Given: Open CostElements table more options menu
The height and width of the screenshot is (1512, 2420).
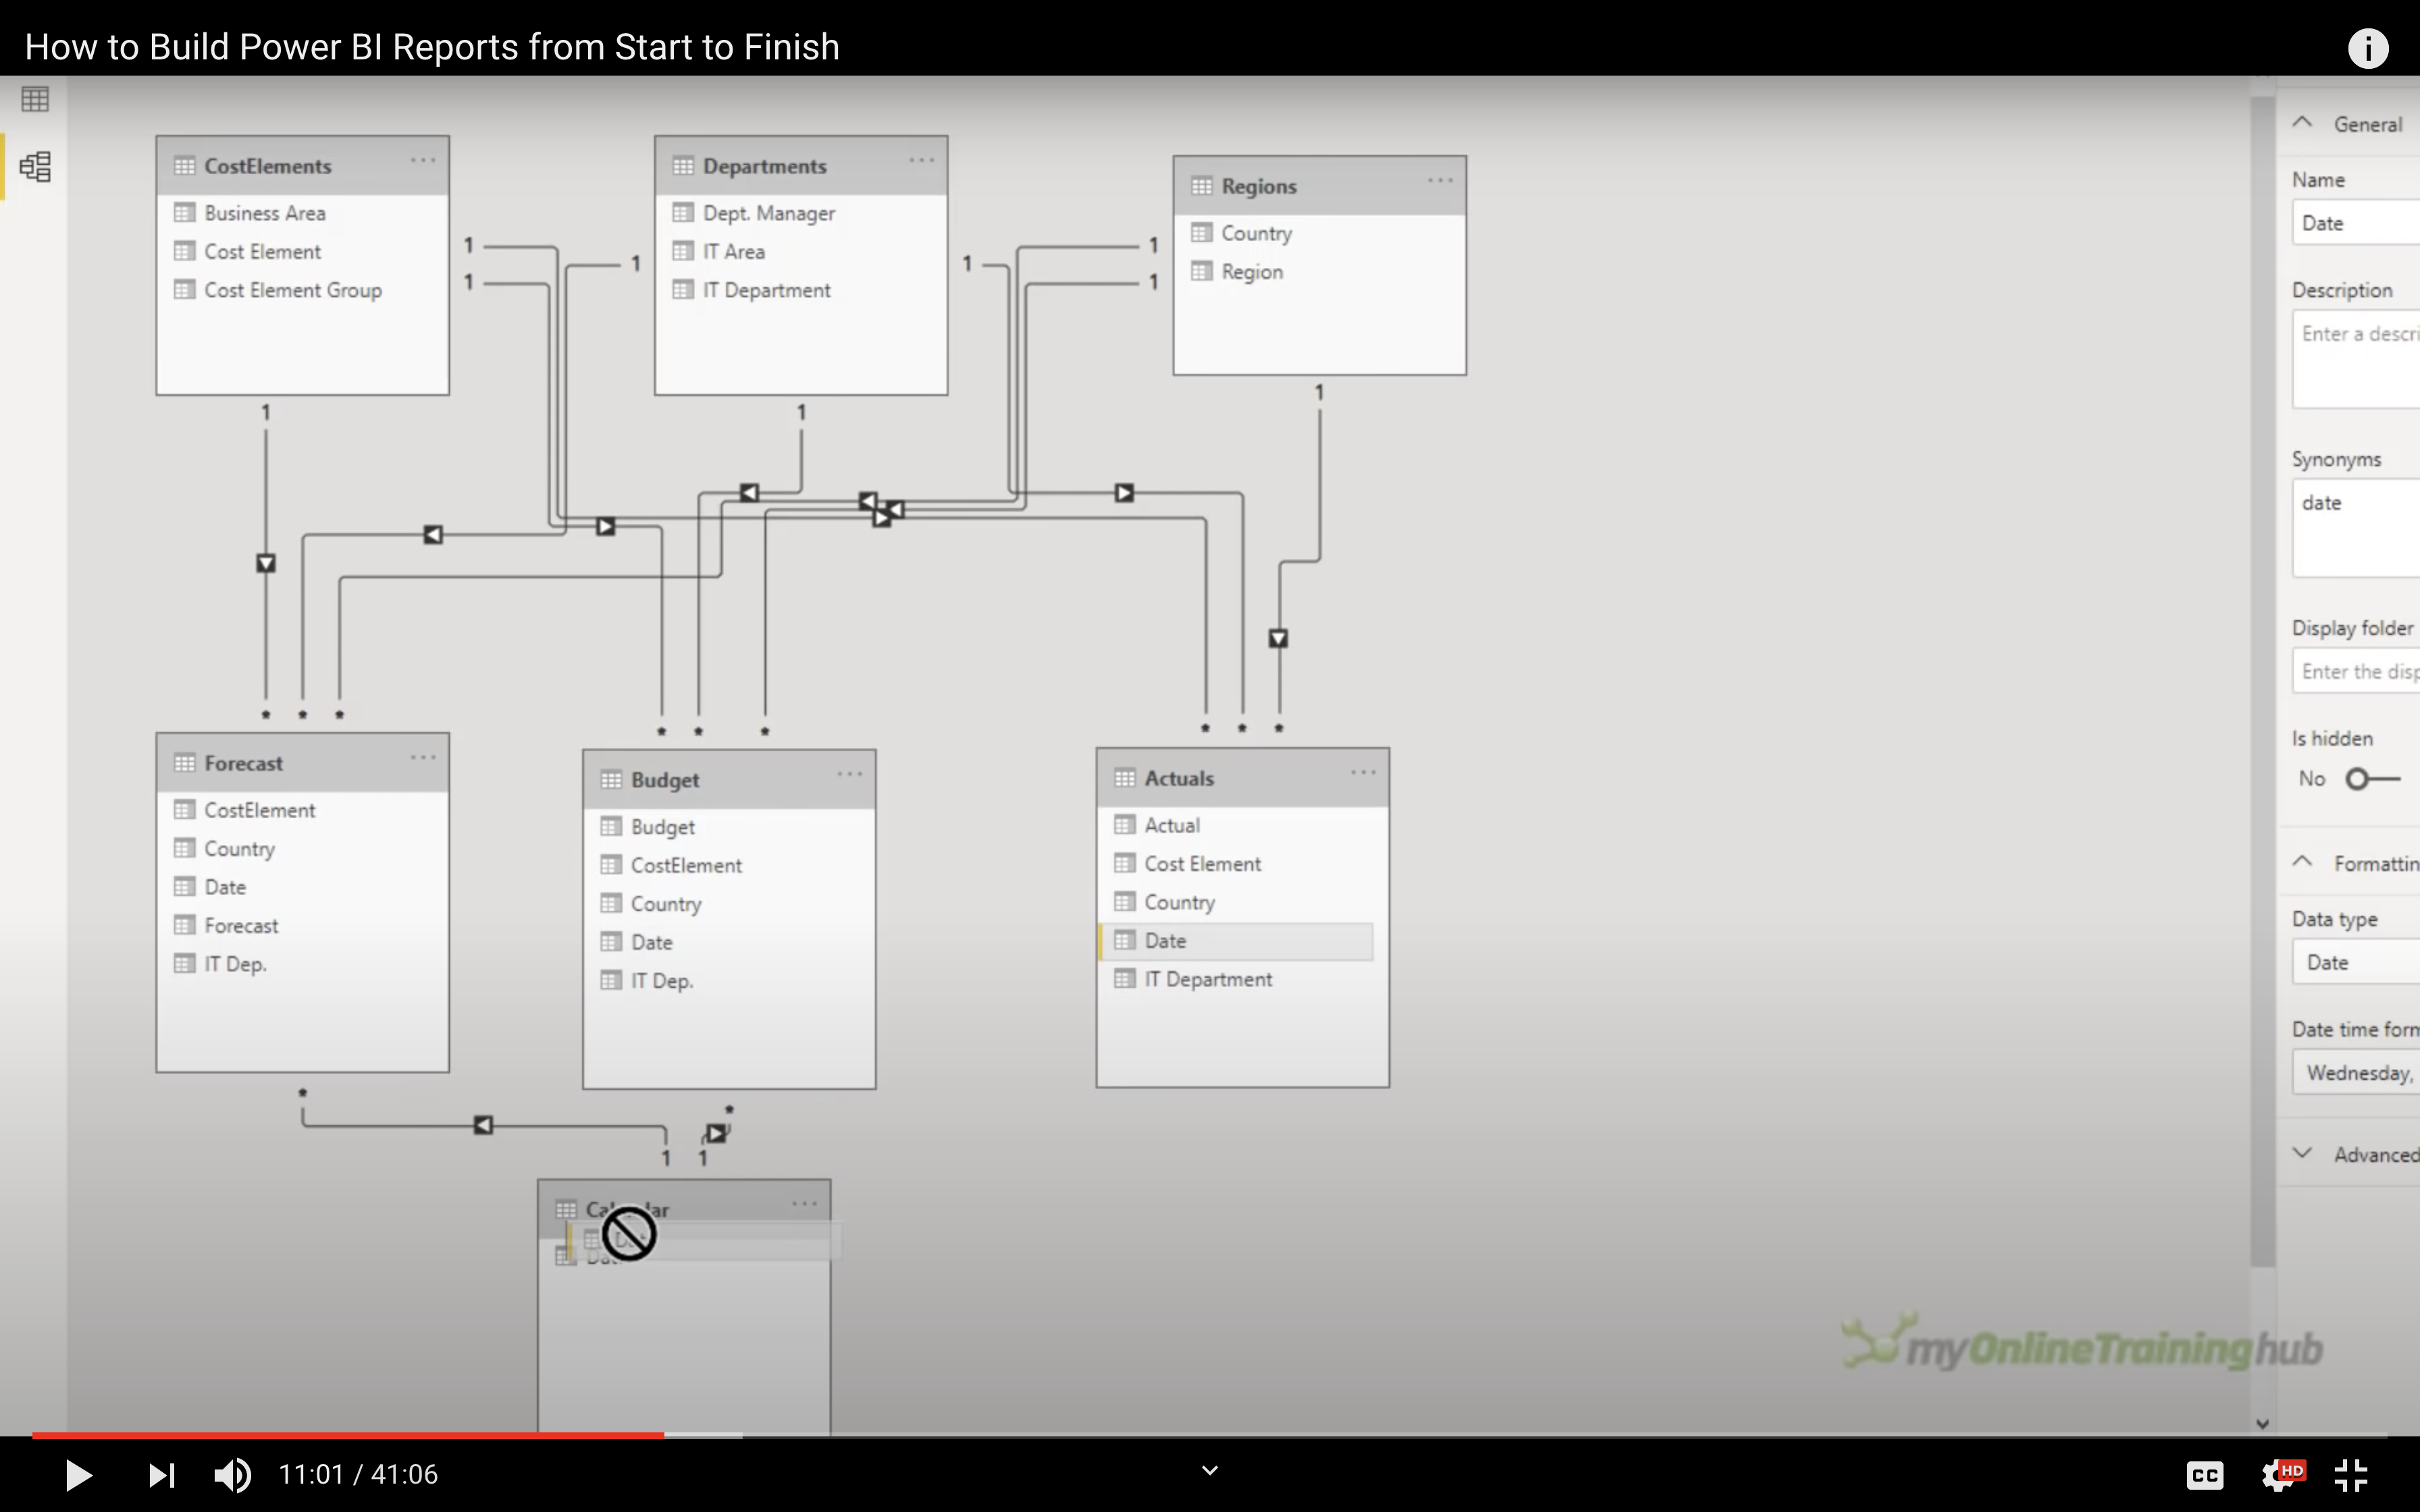Looking at the screenshot, I should click(x=422, y=161).
